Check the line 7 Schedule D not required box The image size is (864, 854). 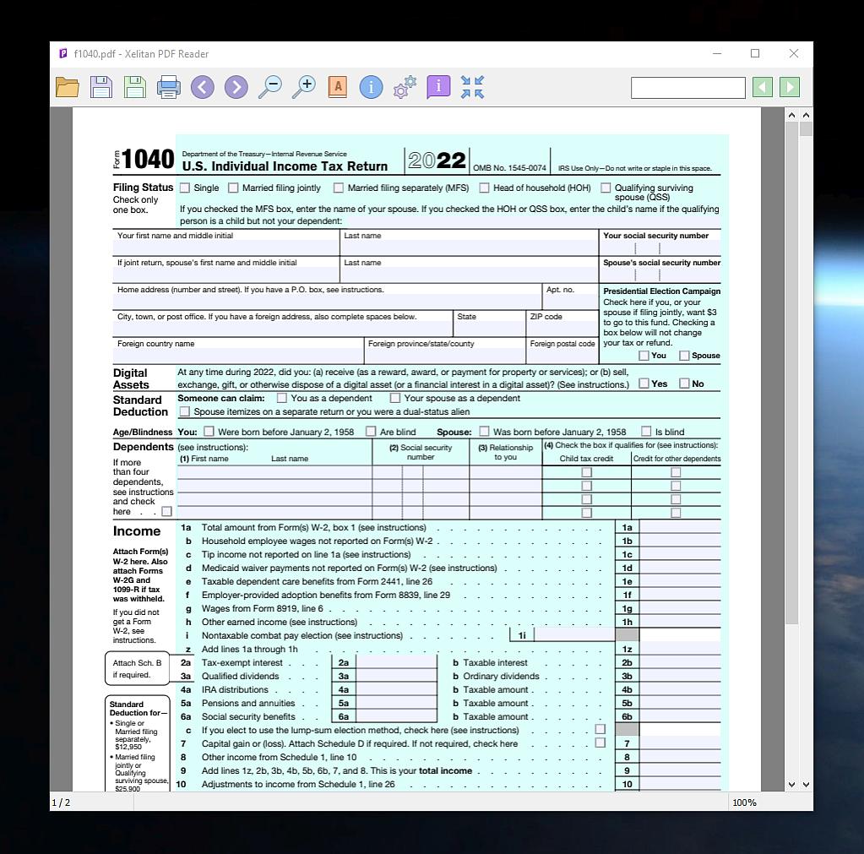pos(600,742)
